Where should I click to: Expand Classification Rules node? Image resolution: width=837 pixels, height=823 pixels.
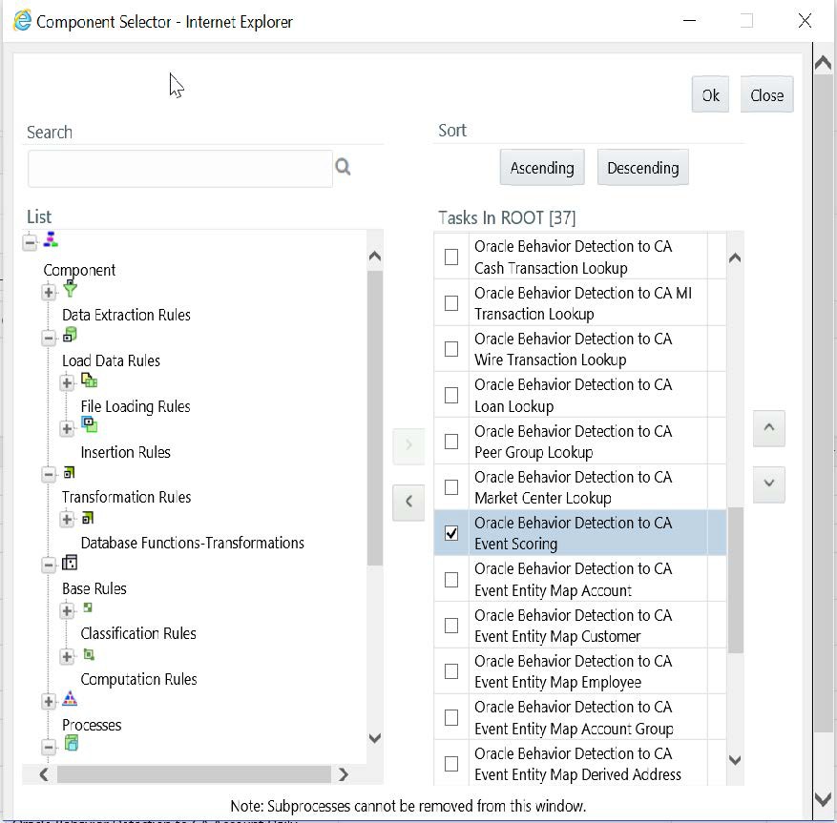click(67, 611)
